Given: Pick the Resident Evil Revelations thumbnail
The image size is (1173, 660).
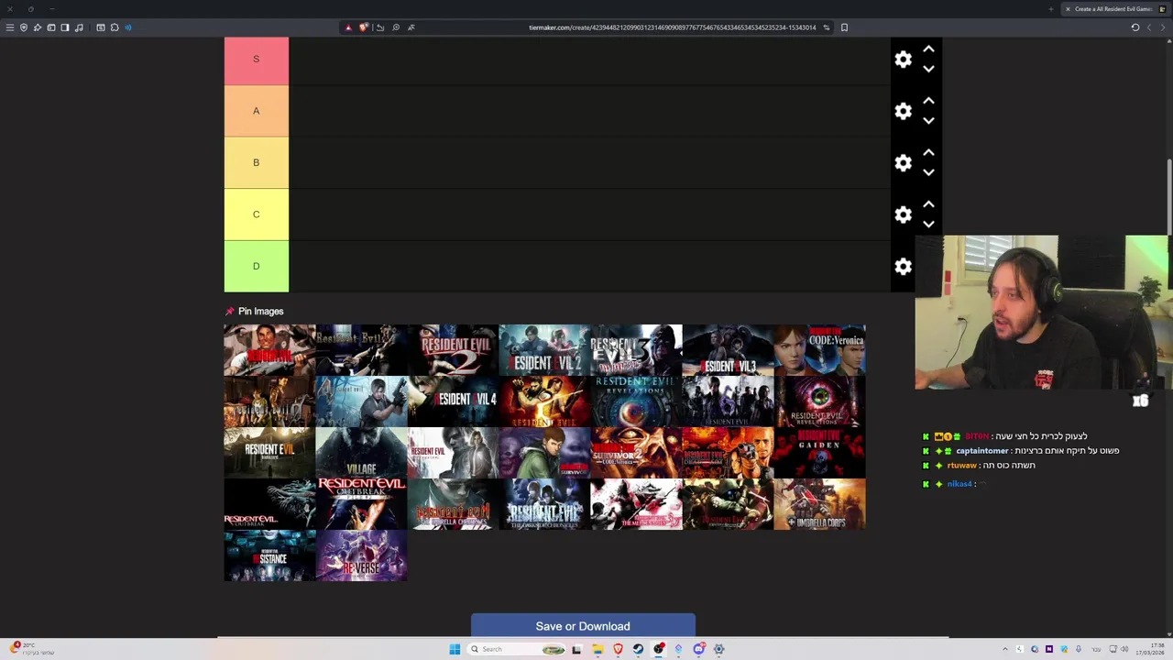Looking at the screenshot, I should [x=636, y=401].
